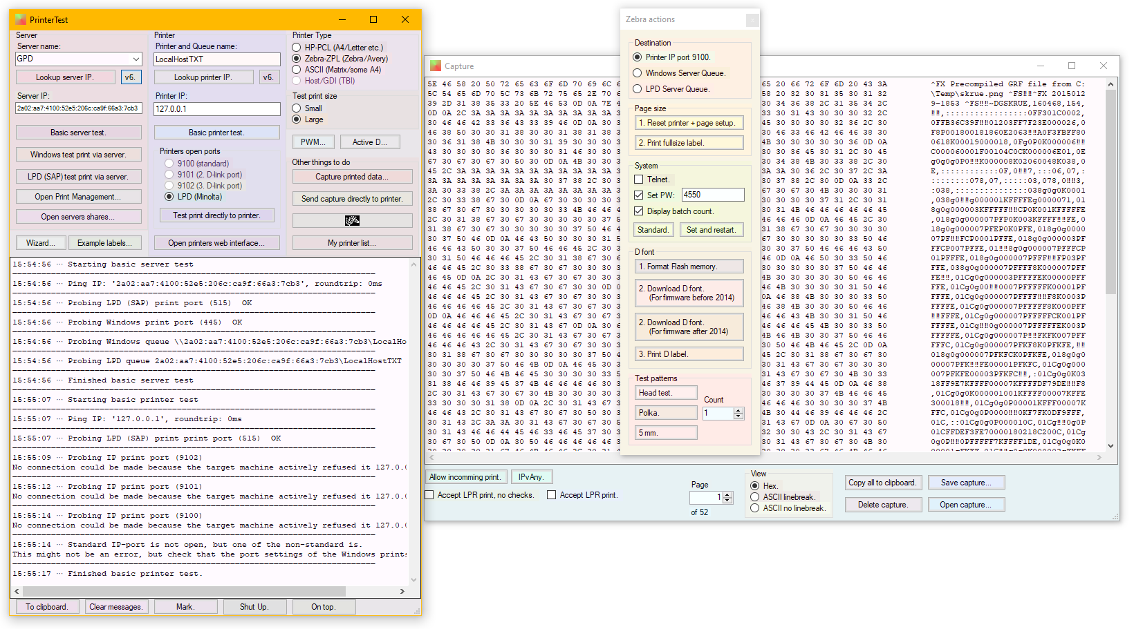Open Print Management

click(79, 197)
